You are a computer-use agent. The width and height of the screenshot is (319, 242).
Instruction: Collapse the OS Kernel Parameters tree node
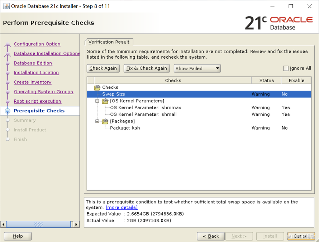click(x=97, y=101)
